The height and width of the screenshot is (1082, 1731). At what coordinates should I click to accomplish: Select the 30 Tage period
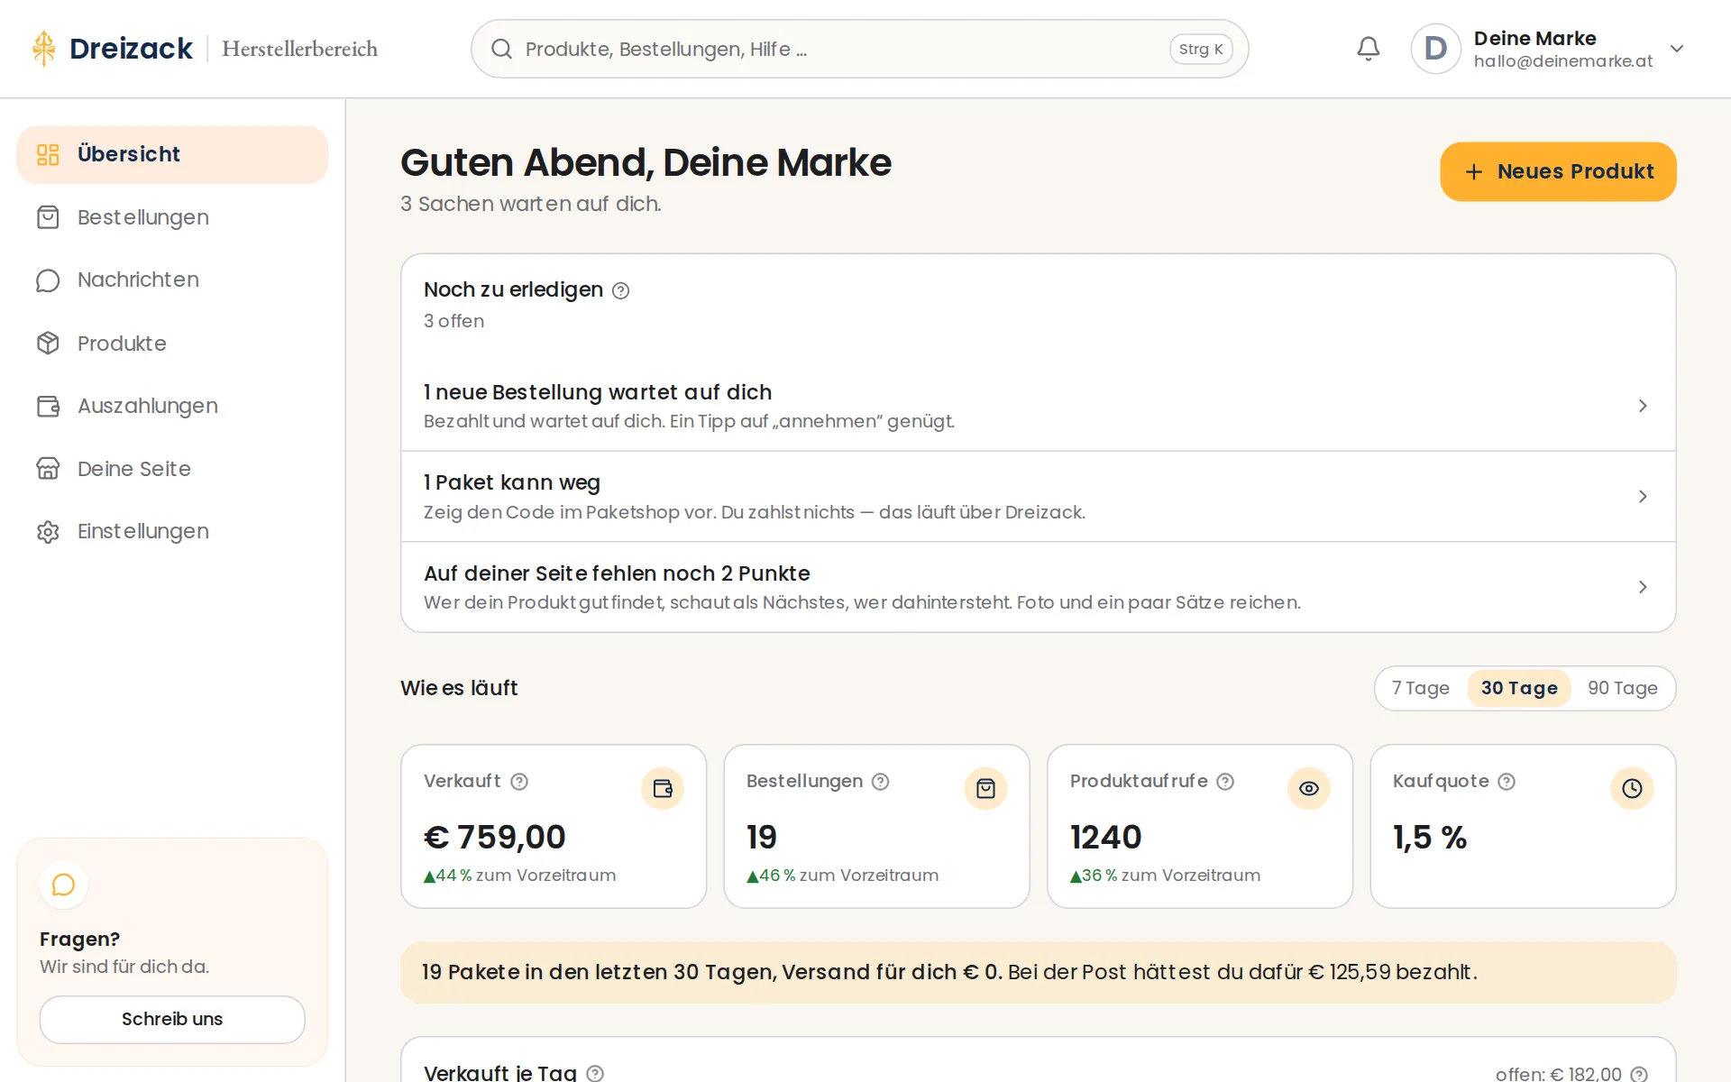[1519, 688]
